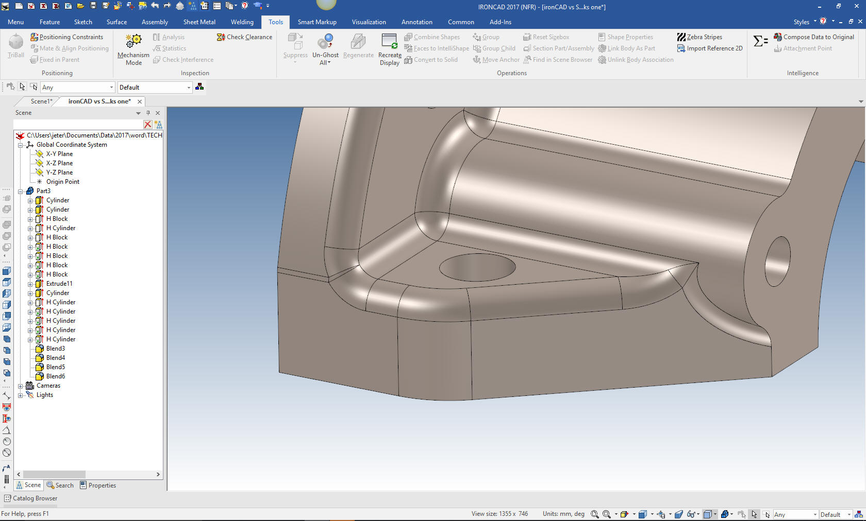Switch to the Sheet Metal ribbon tab

[199, 22]
